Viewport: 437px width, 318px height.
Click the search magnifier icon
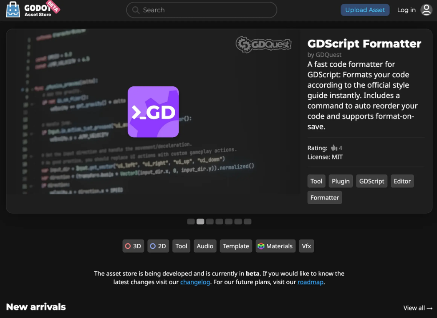pos(136,10)
